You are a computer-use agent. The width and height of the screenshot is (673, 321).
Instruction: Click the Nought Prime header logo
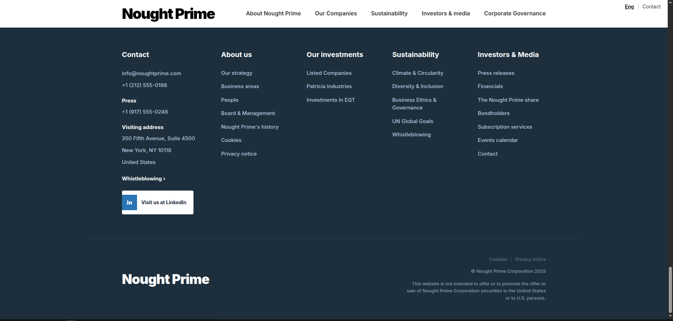(168, 14)
